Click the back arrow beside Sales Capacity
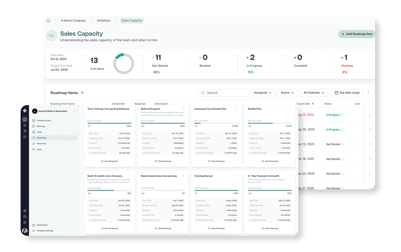 pyautogui.click(x=51, y=36)
